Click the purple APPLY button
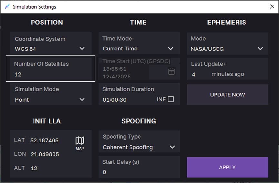279x183 pixels. (227, 167)
